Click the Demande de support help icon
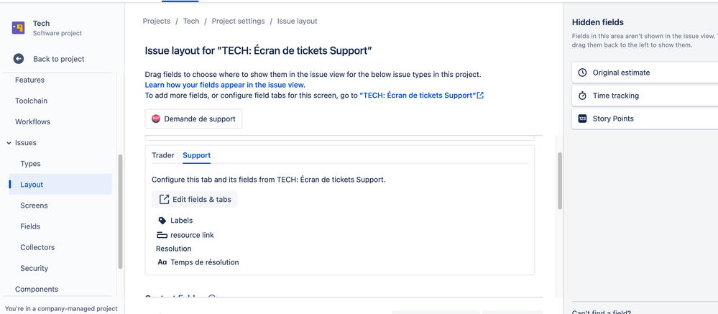The image size is (718, 314). (x=156, y=119)
